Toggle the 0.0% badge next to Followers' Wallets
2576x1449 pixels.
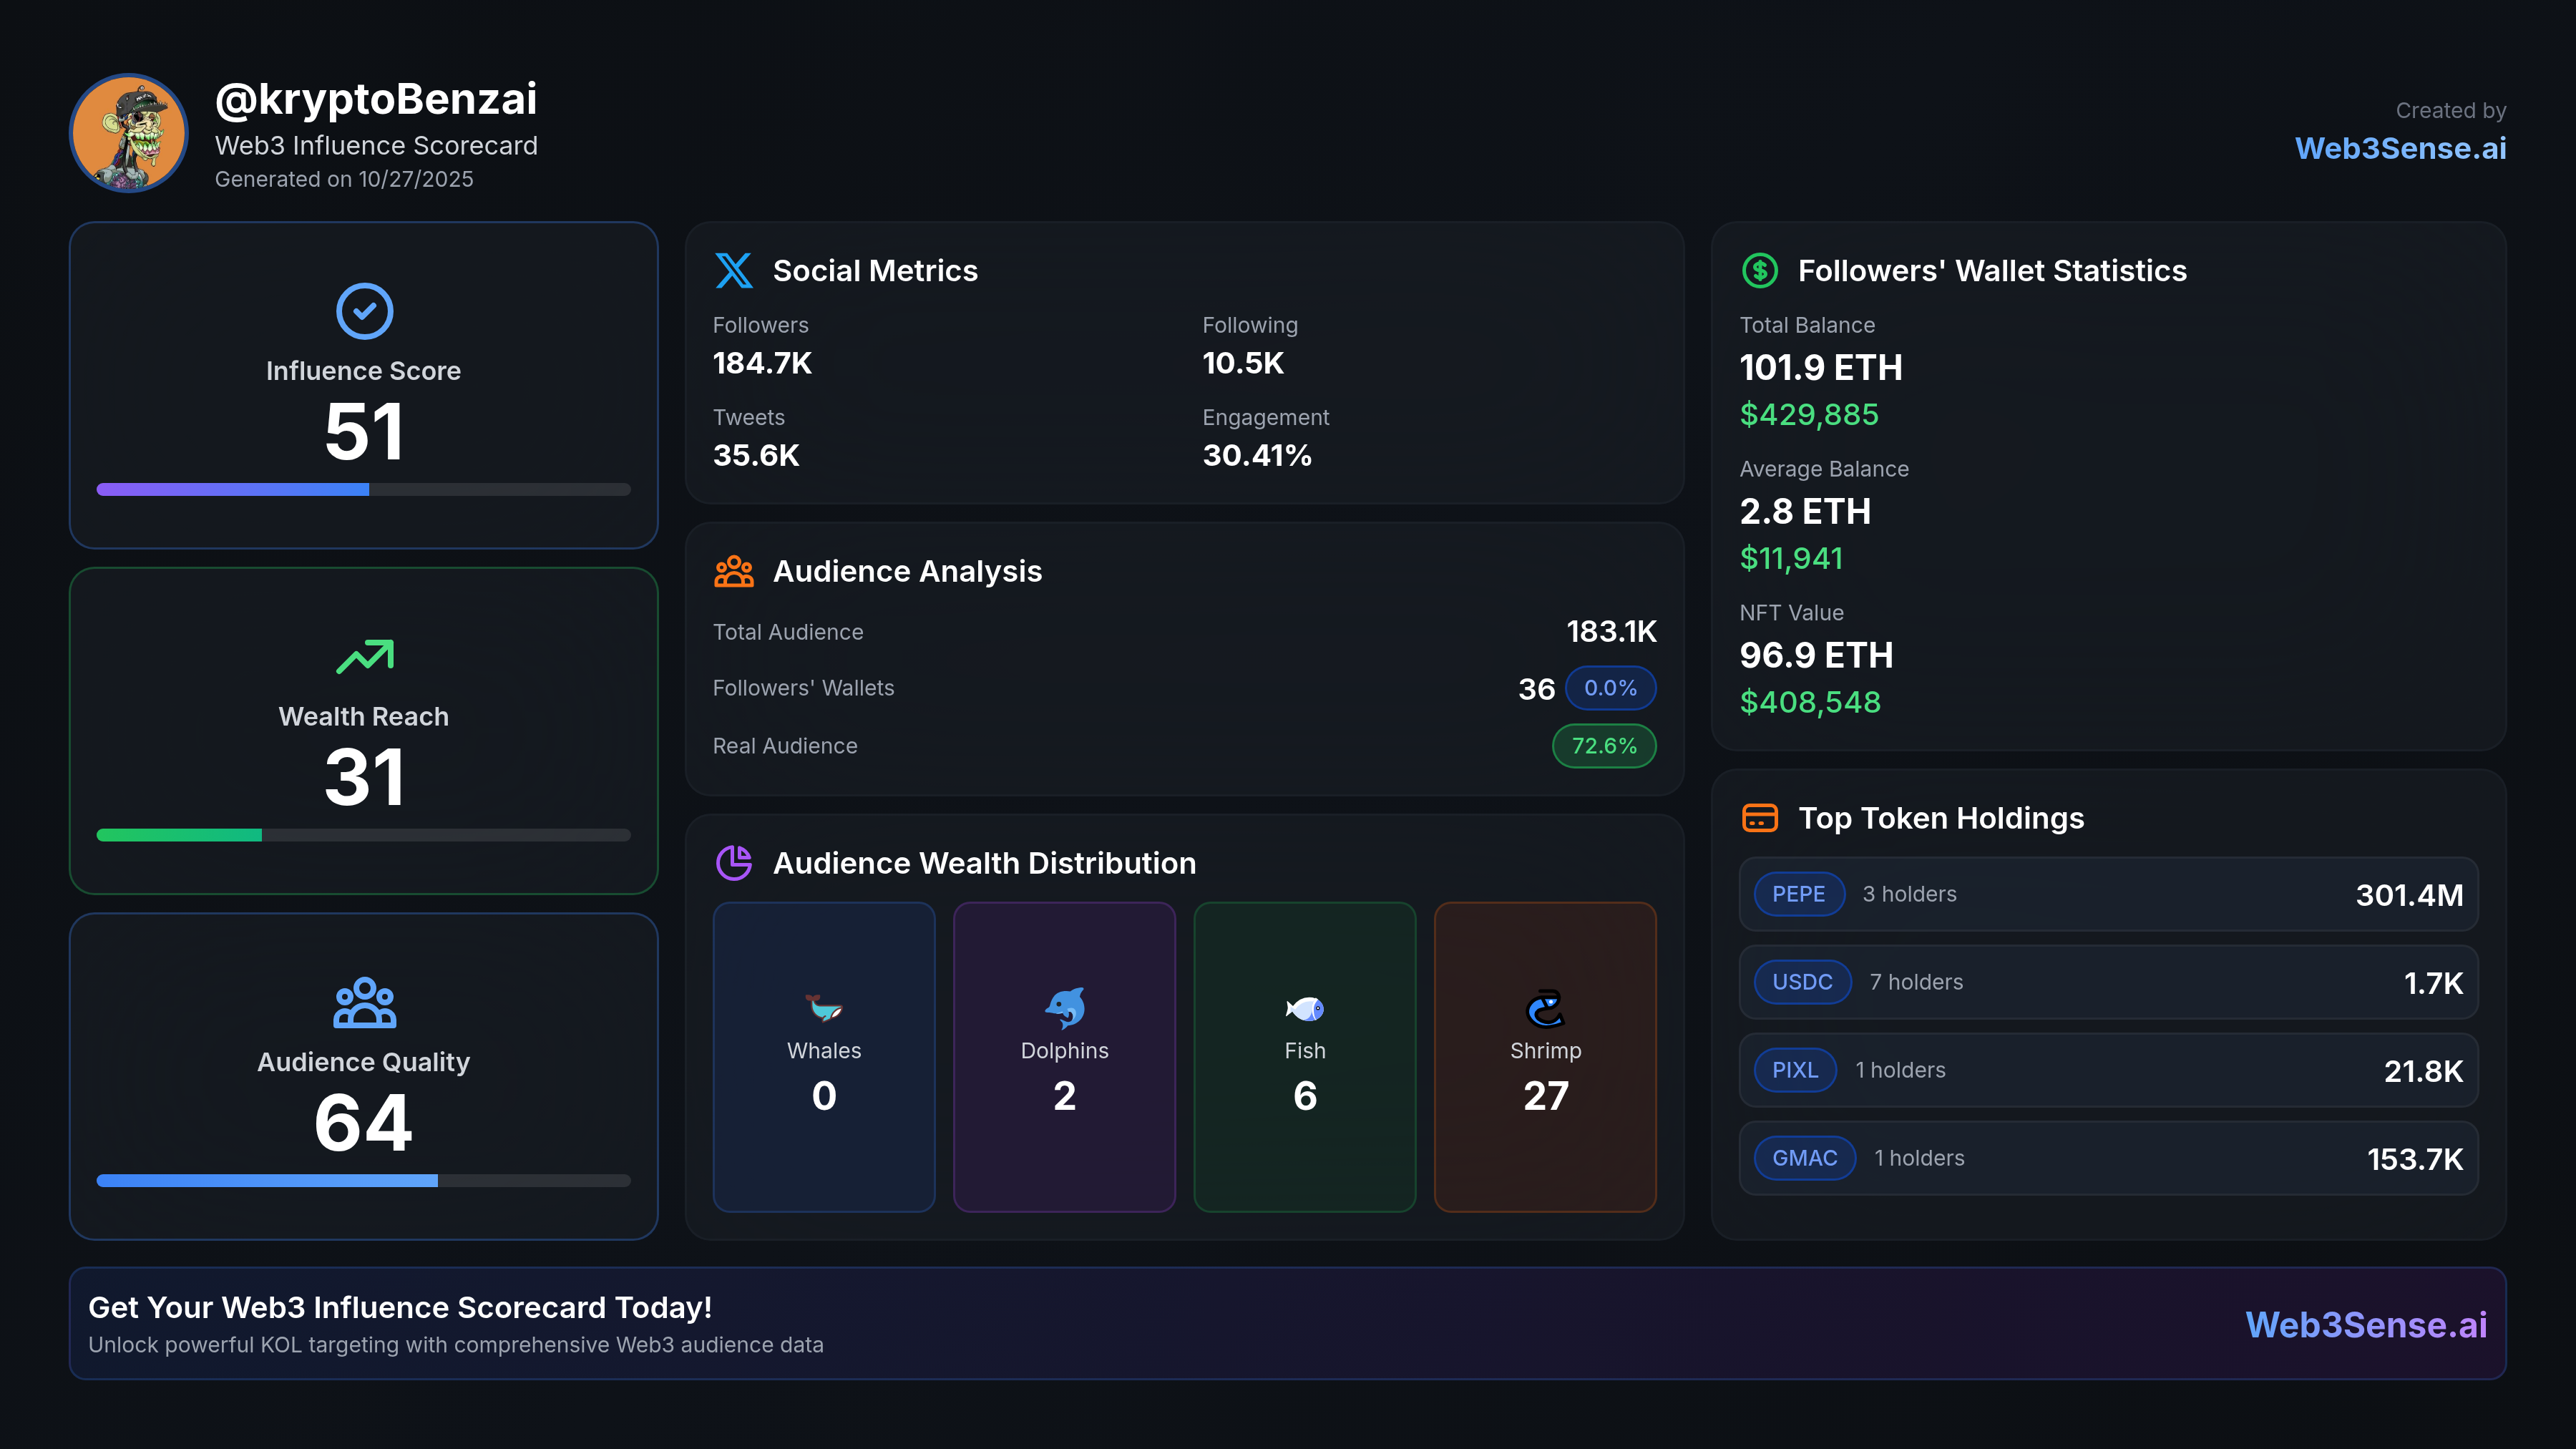[x=1611, y=688]
